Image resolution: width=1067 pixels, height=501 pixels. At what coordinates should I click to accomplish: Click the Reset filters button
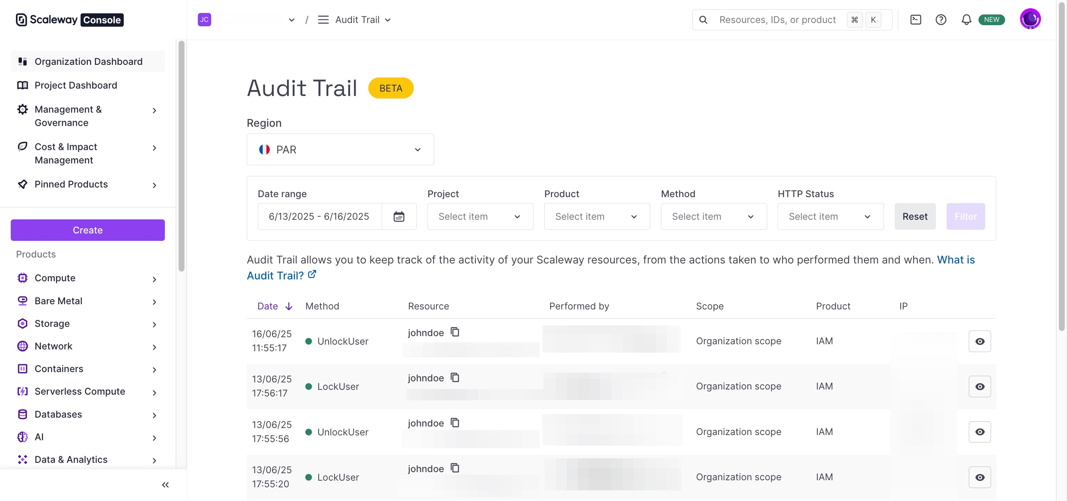coord(915,216)
